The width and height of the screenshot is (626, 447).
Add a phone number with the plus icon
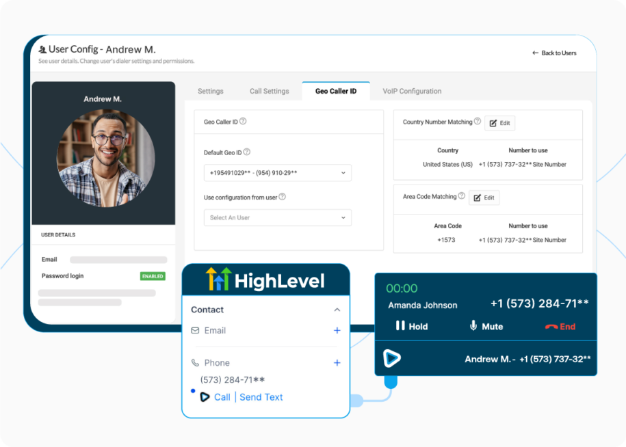click(x=337, y=363)
